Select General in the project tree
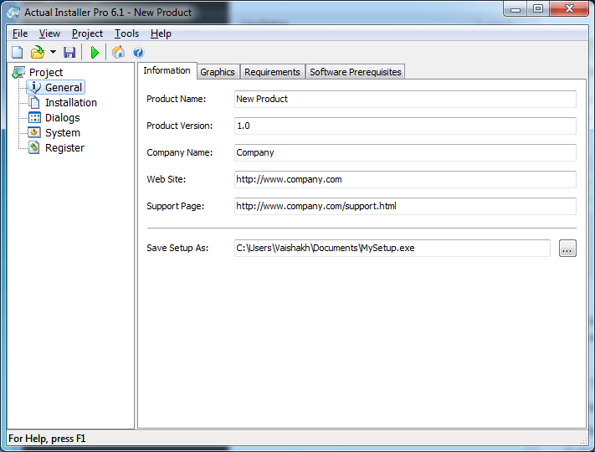Screen dimensions: 595x452 64,87
